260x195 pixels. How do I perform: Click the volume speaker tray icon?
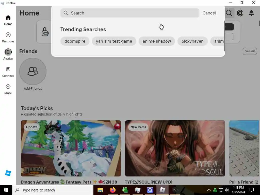[227, 190]
